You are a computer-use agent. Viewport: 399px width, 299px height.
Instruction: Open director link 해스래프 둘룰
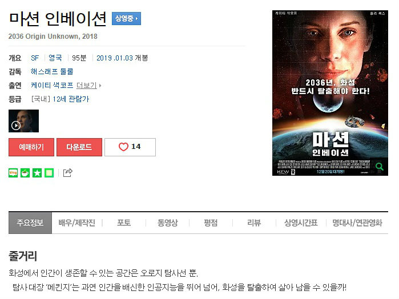(52, 71)
